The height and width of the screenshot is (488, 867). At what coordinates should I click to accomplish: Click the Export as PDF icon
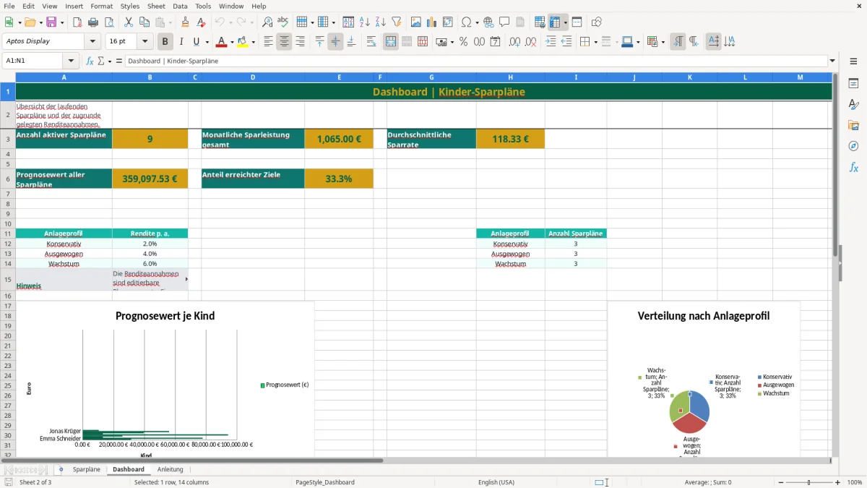[x=77, y=22]
